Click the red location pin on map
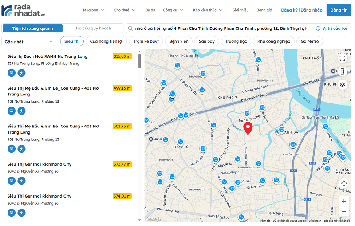 point(248,128)
